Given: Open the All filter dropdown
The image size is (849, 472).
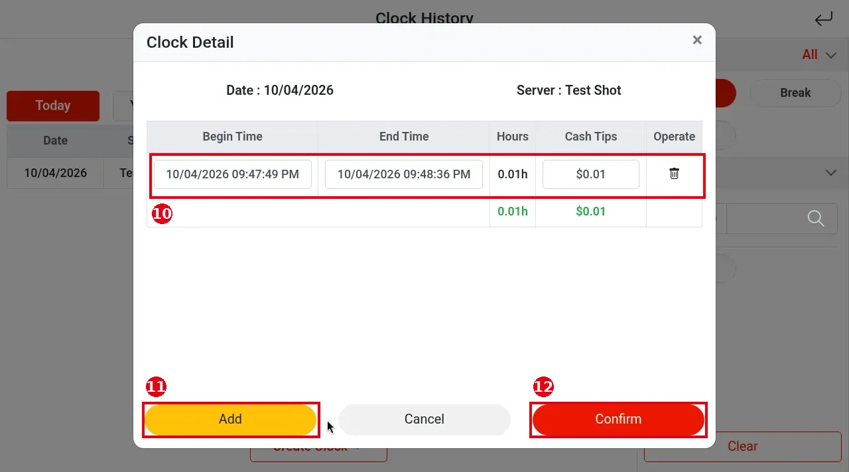Looking at the screenshot, I should coord(819,55).
